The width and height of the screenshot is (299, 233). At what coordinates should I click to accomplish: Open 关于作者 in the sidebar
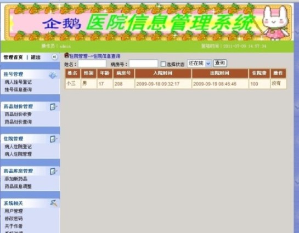click(x=14, y=226)
